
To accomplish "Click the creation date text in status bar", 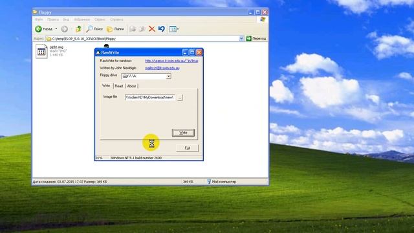I will [70, 182].
